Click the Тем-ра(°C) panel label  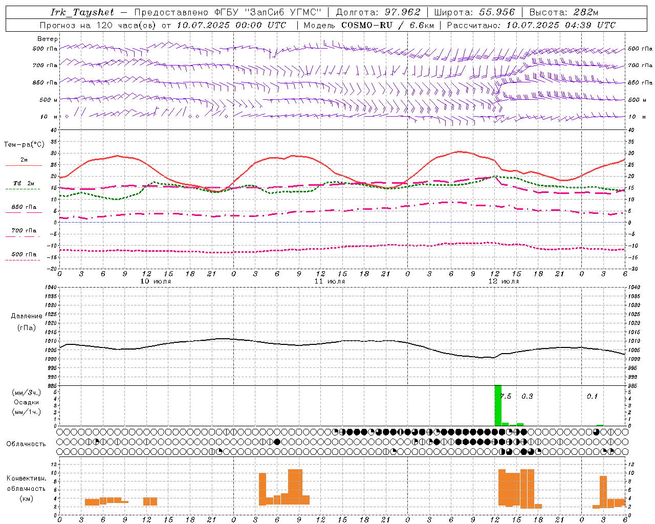[24, 145]
